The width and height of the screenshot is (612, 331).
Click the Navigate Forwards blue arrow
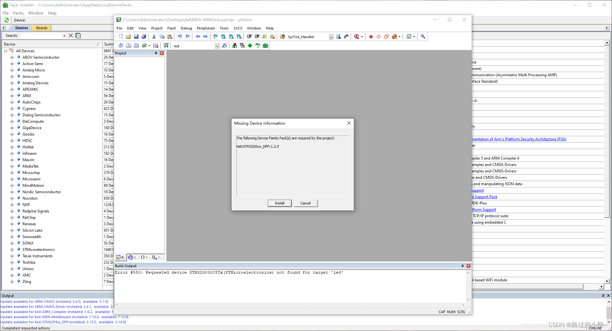click(x=205, y=37)
